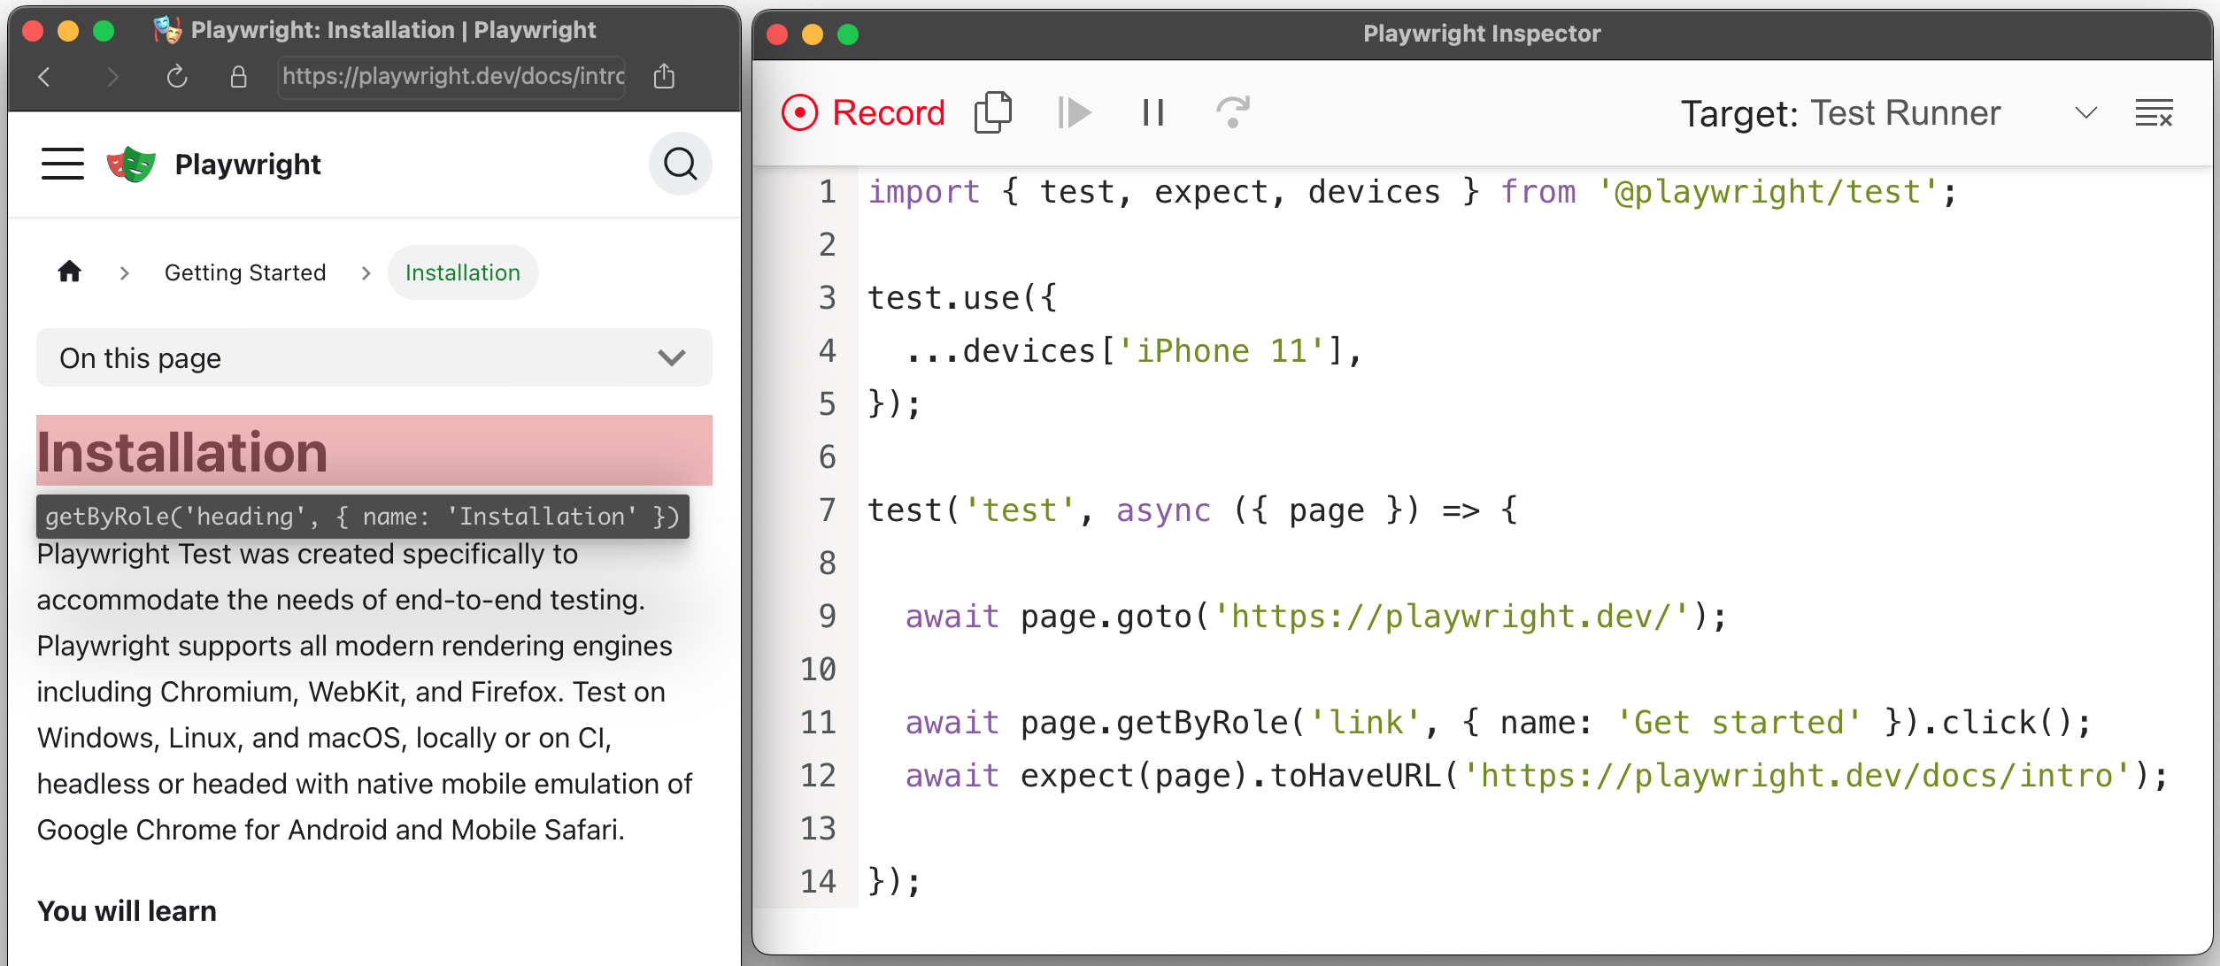Clear the code with the clear-lines icon

pyautogui.click(x=2154, y=113)
